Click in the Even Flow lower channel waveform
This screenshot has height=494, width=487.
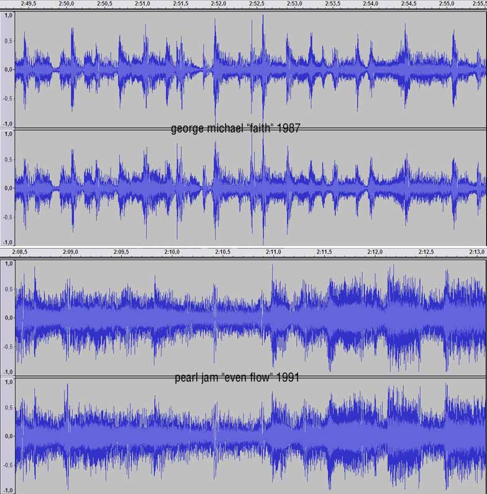250,436
